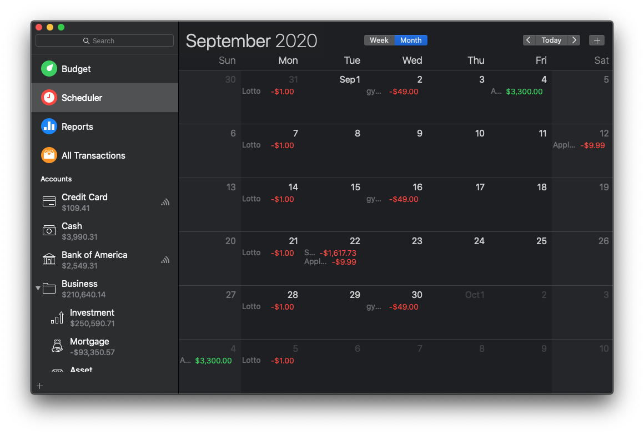The height and width of the screenshot is (435, 644).
Task: Switch to Week view
Action: [x=379, y=40]
